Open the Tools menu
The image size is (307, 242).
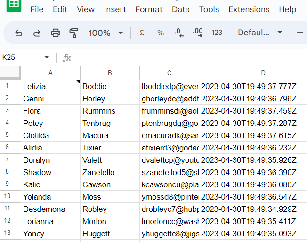click(209, 9)
